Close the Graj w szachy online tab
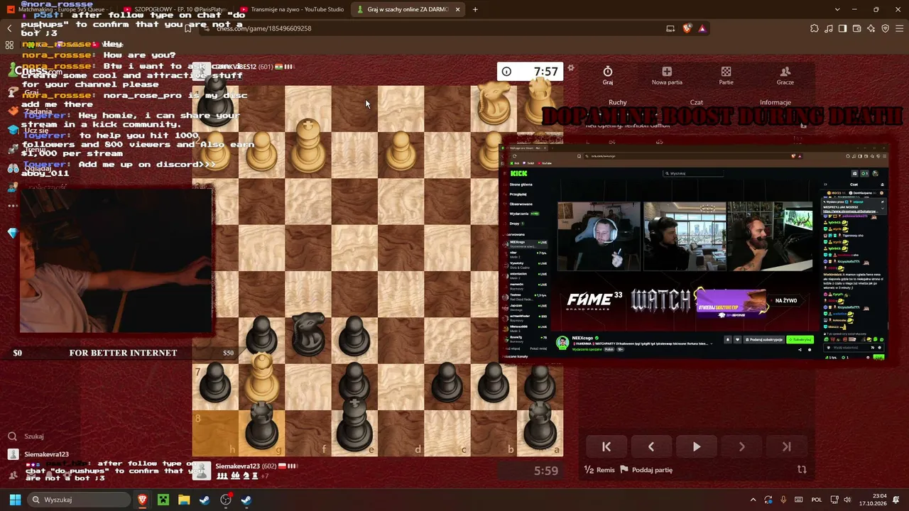The width and height of the screenshot is (909, 511). click(457, 9)
